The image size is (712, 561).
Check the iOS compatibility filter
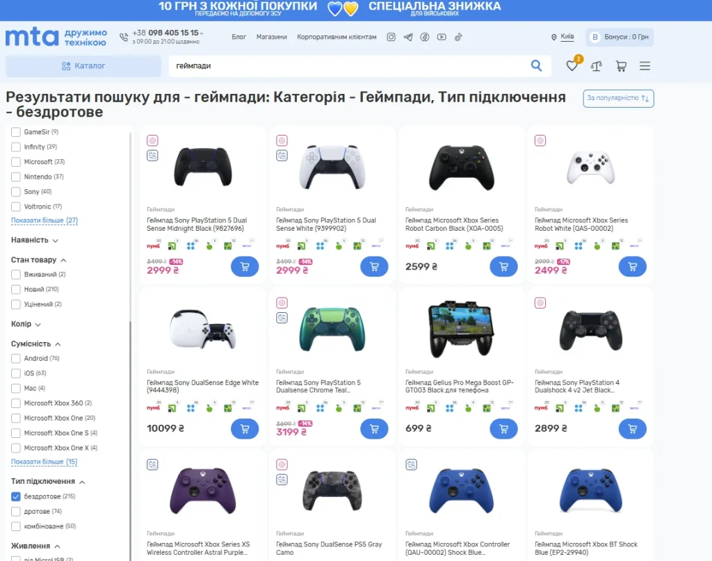coord(16,373)
